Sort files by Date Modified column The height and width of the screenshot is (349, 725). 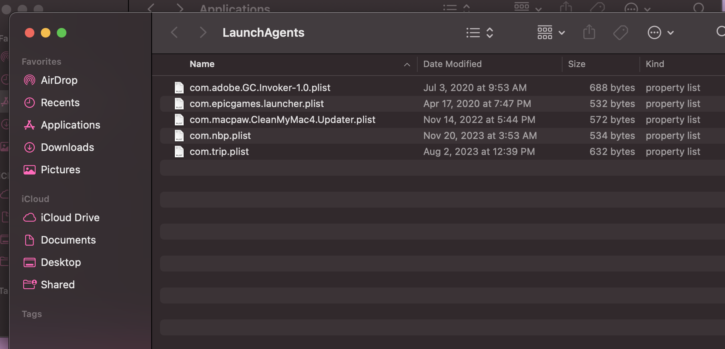(452, 64)
